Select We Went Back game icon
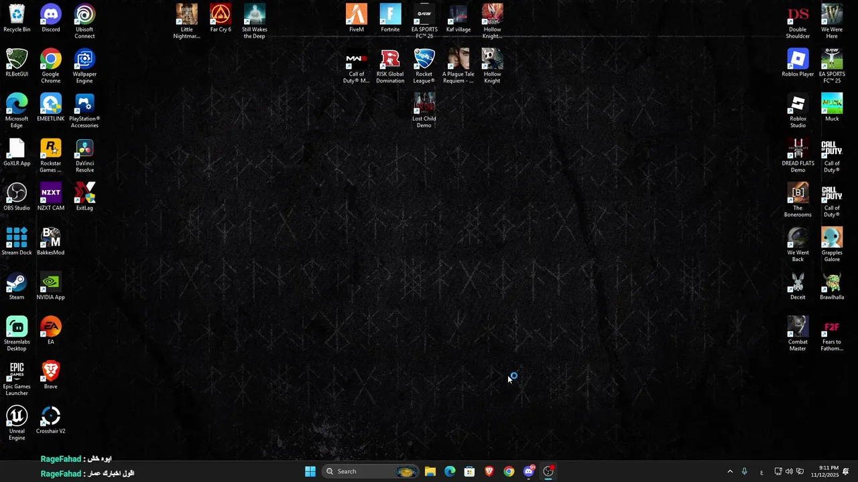858x482 pixels. pos(798,245)
